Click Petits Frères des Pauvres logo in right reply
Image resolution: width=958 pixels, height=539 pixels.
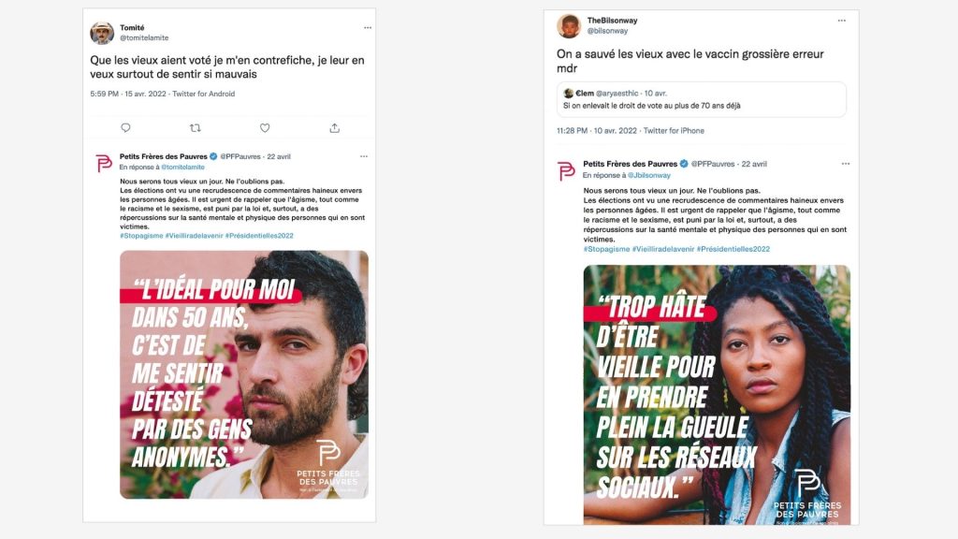566,171
